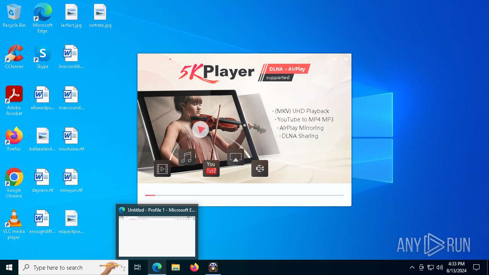Click the "YouTube to MP4 MP3" feature text
The height and width of the screenshot is (275, 489).
tap(304, 120)
